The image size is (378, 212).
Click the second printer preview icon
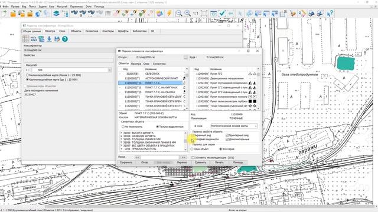pyautogui.click(x=320, y=14)
